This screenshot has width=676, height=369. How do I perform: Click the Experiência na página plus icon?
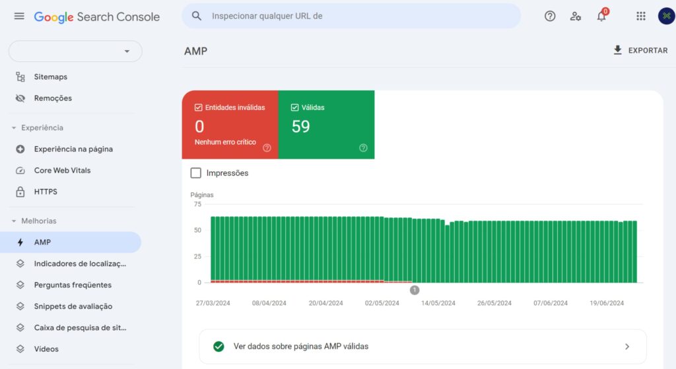(x=20, y=149)
